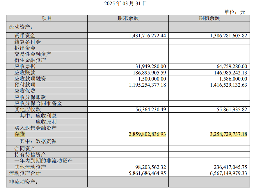
Task: Click the 其他应收款 ending balance 56,364,230.49
Action: tap(151, 109)
